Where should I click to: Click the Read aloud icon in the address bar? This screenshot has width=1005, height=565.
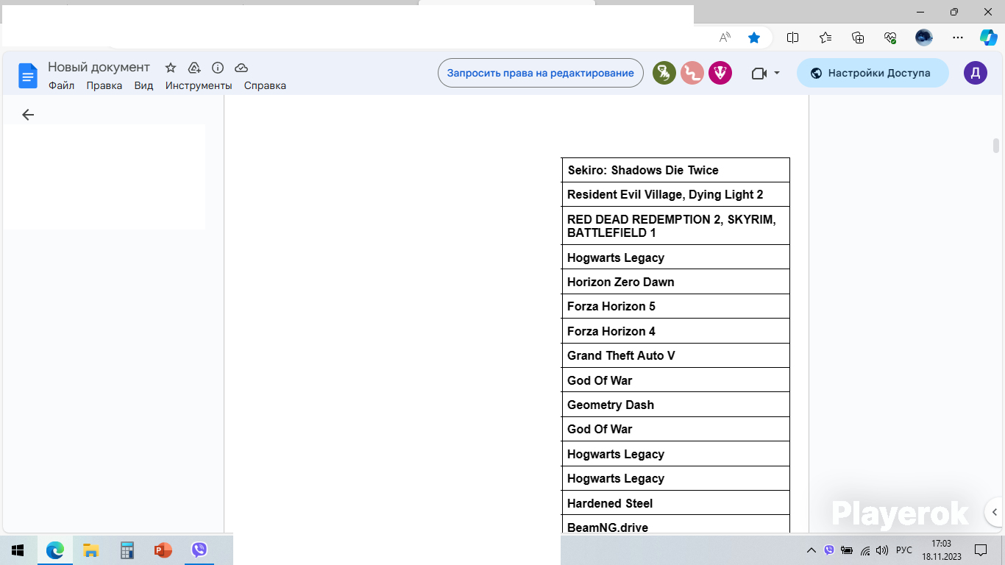point(725,38)
